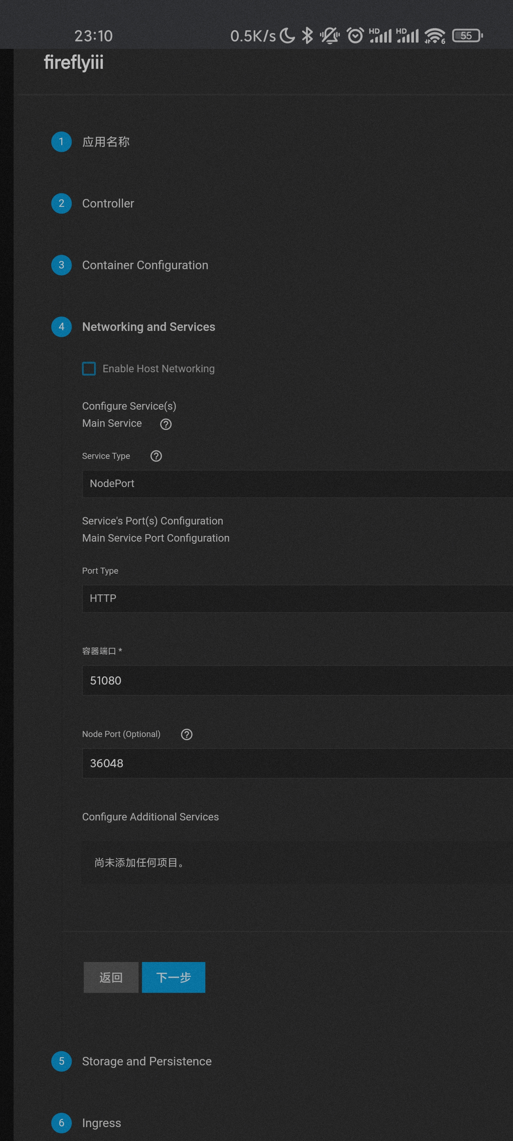Click the 返回 back button
The height and width of the screenshot is (1141, 513).
(111, 977)
